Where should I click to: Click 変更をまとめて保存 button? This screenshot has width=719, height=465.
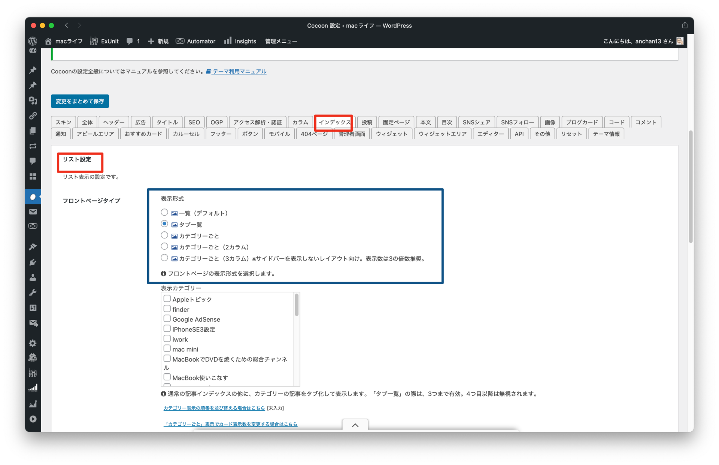click(80, 101)
